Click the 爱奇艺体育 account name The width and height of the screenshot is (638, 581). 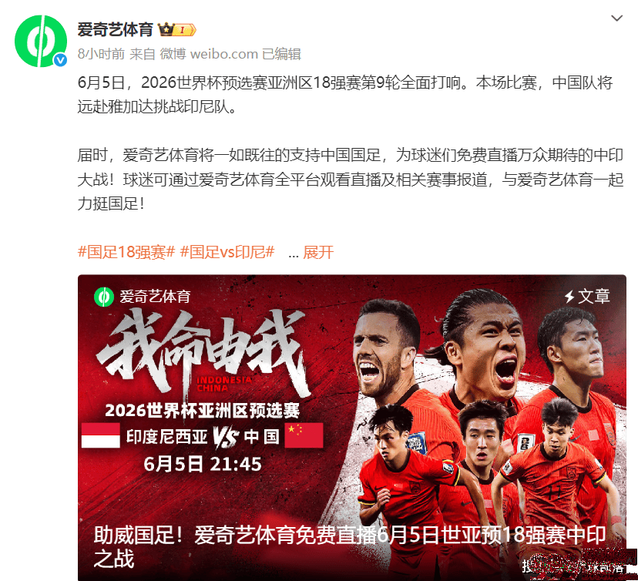115,30
